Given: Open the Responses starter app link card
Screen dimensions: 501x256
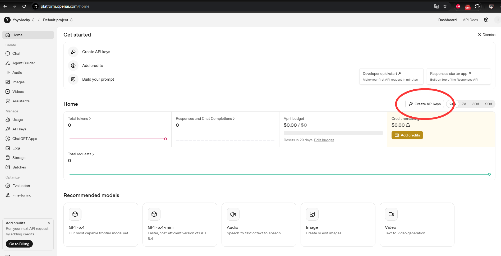Looking at the screenshot, I should coord(459,76).
